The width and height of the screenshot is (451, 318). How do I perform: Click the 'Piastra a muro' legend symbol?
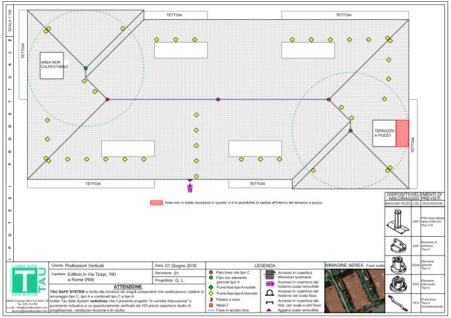tap(212, 299)
